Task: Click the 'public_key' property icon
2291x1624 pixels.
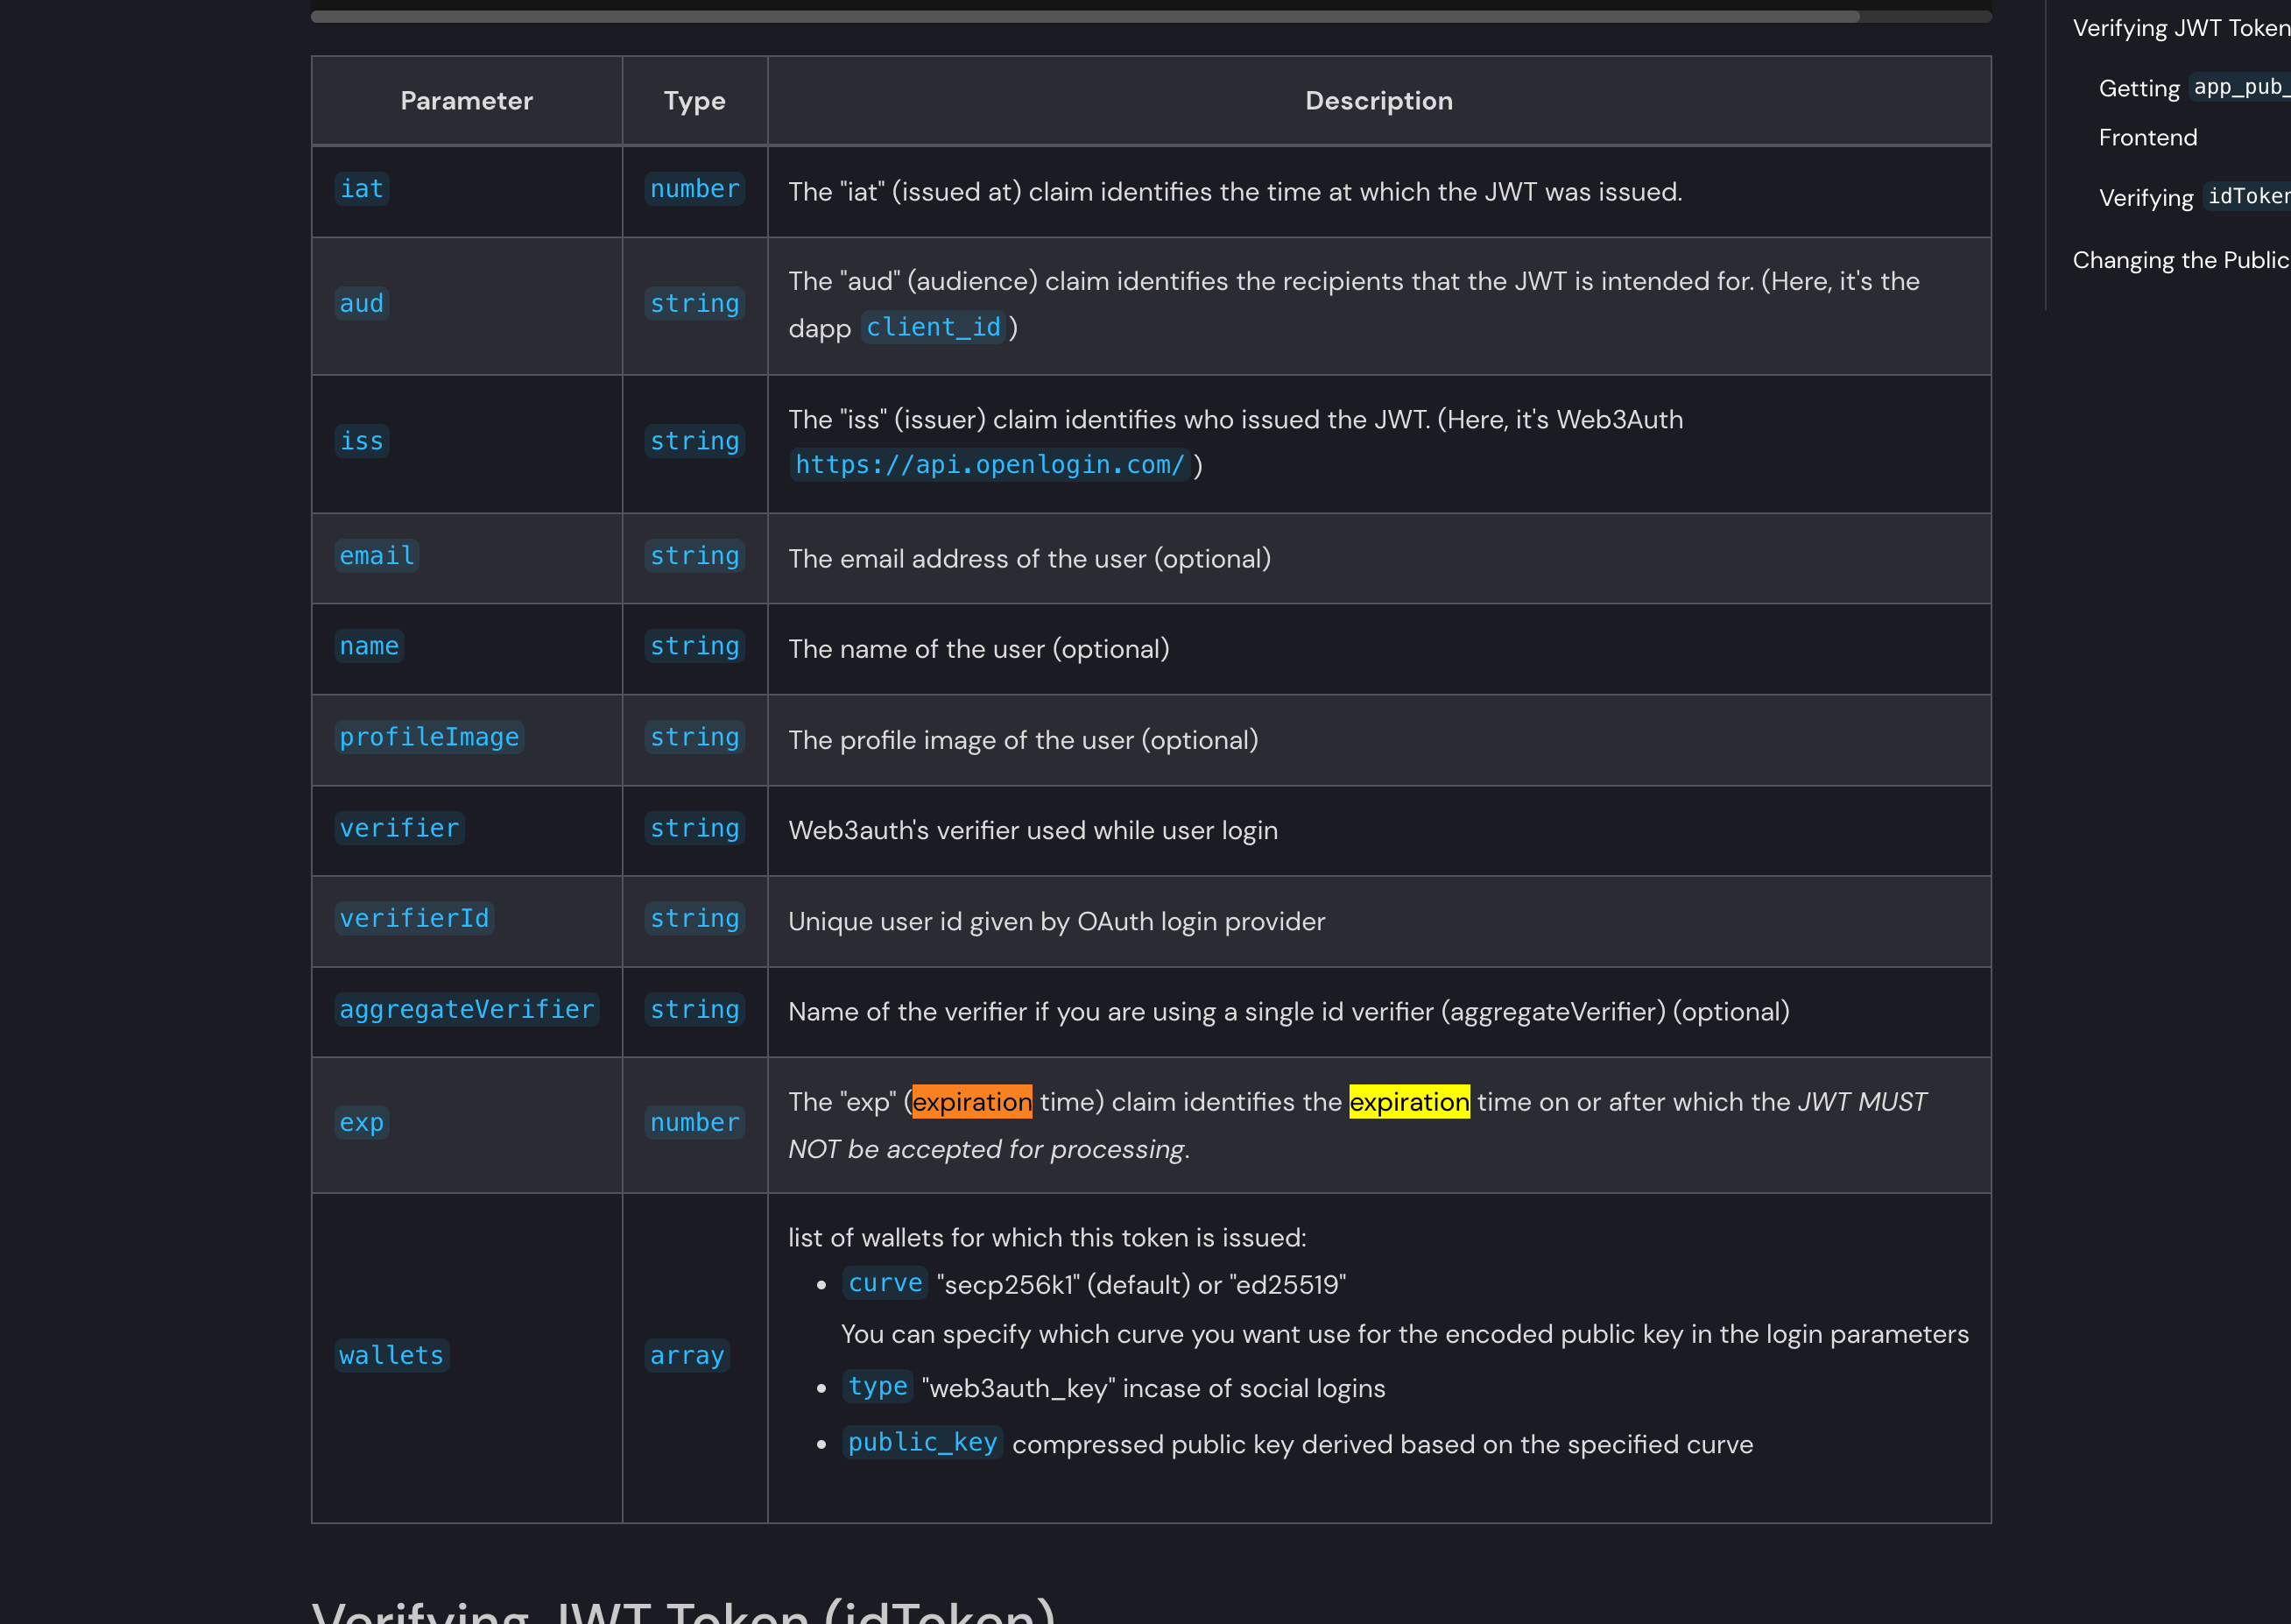Action: click(920, 1441)
